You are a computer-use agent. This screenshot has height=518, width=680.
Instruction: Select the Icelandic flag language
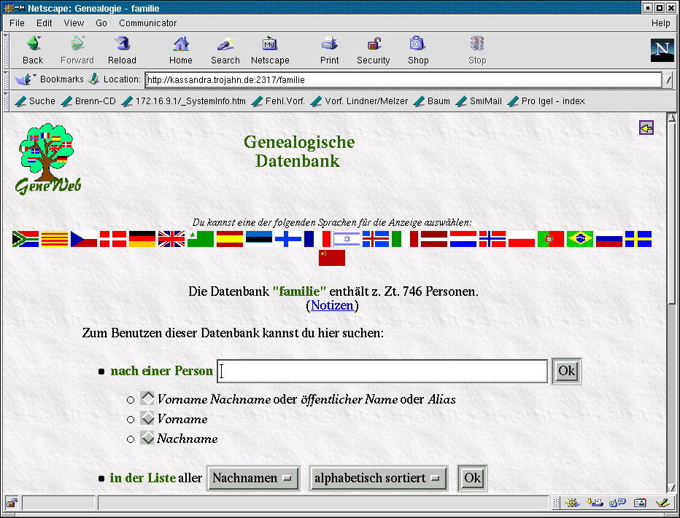tap(376, 239)
